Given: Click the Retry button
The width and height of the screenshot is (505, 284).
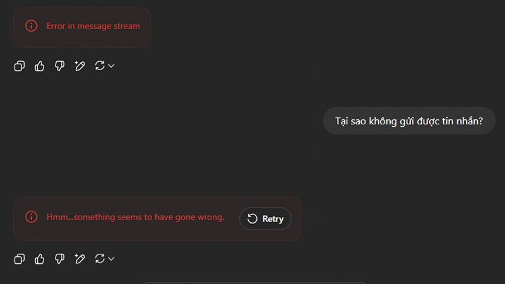Looking at the screenshot, I should point(265,218).
